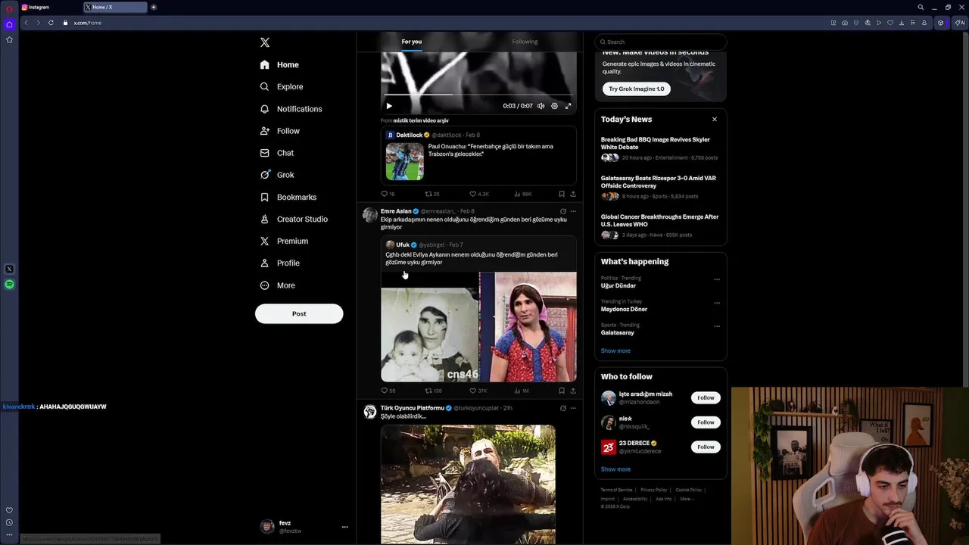Open video playback settings gear

(x=554, y=106)
